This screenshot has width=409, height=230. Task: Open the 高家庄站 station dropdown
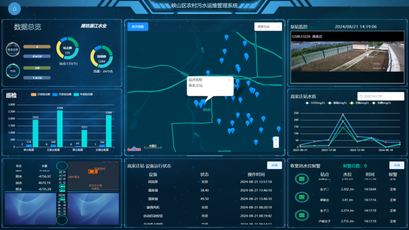click(268, 27)
